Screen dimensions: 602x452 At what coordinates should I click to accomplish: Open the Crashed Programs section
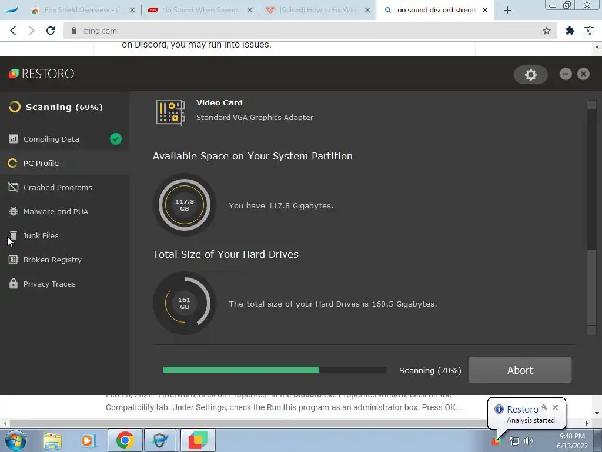65,187
